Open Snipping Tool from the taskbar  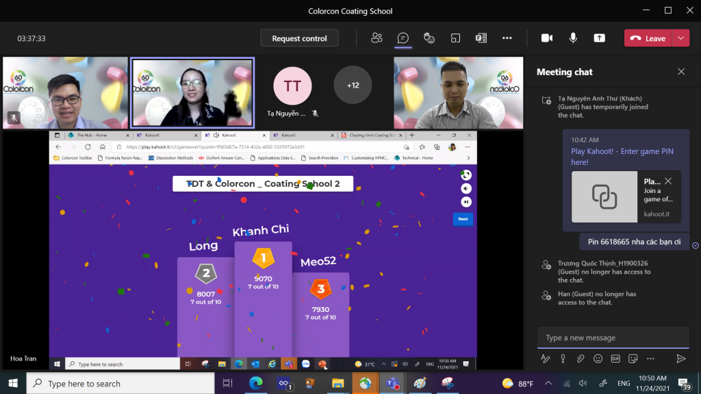[x=448, y=383]
